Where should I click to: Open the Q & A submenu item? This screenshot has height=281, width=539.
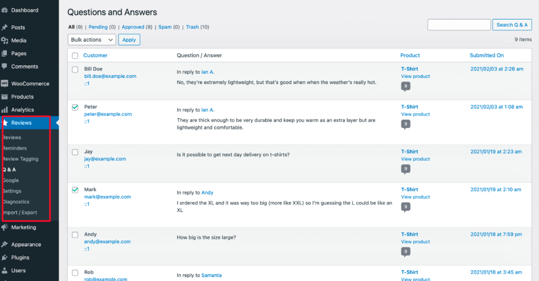click(x=9, y=169)
